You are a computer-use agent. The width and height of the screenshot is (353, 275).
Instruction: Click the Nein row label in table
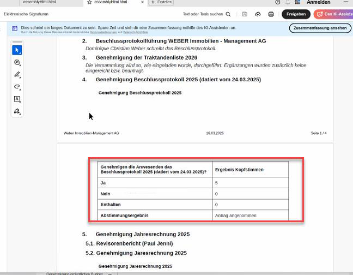[105, 194]
